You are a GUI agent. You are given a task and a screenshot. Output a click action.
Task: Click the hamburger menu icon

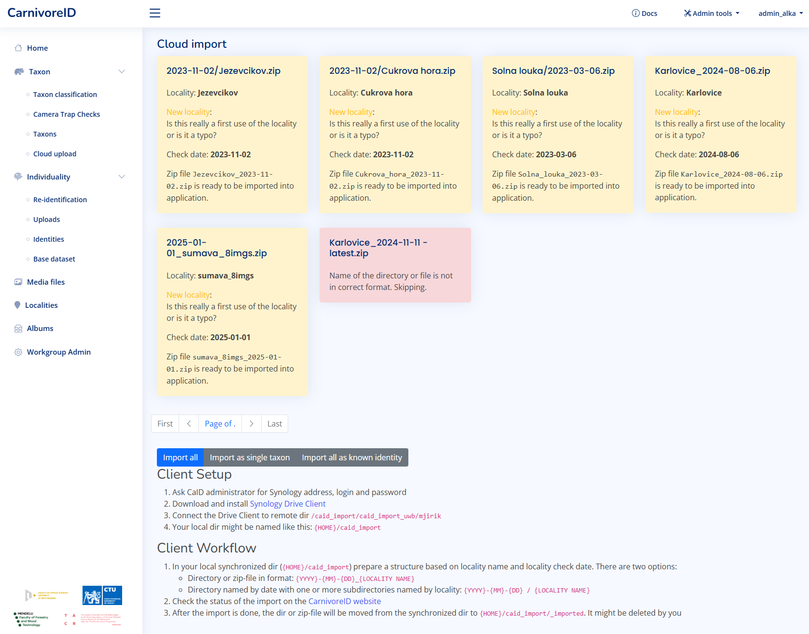point(155,13)
